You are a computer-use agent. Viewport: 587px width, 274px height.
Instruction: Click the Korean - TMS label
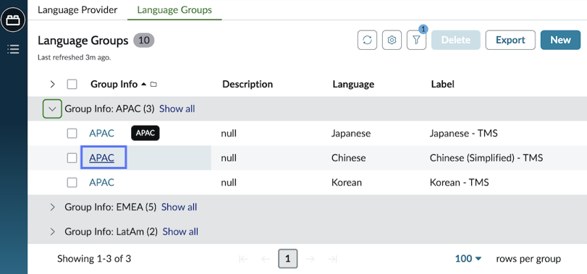click(x=460, y=183)
